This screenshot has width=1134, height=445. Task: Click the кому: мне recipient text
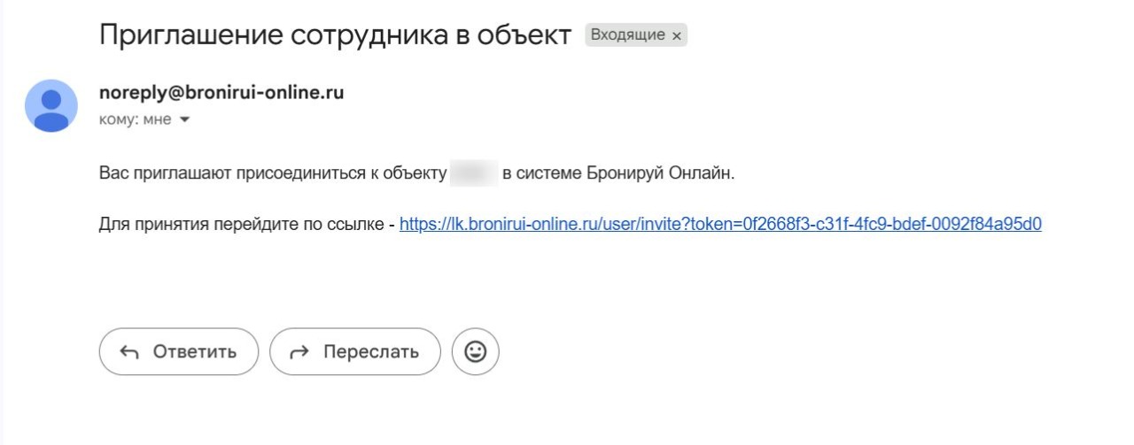[x=135, y=120]
